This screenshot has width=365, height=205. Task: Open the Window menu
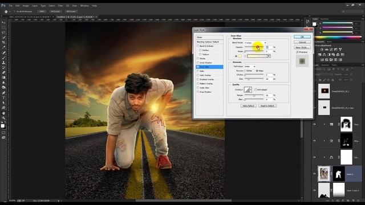[84, 6]
